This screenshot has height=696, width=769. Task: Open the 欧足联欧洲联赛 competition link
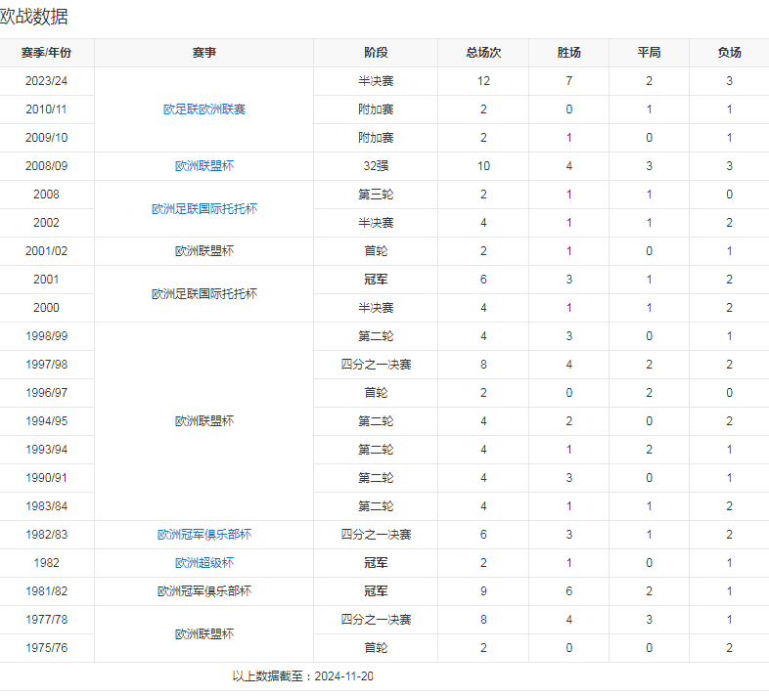pyautogui.click(x=204, y=109)
